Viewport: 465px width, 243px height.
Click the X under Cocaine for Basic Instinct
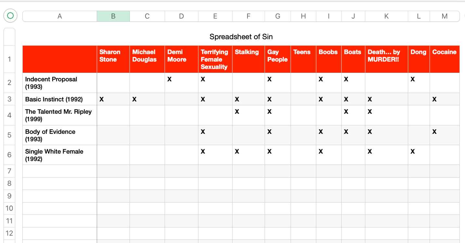pos(434,99)
